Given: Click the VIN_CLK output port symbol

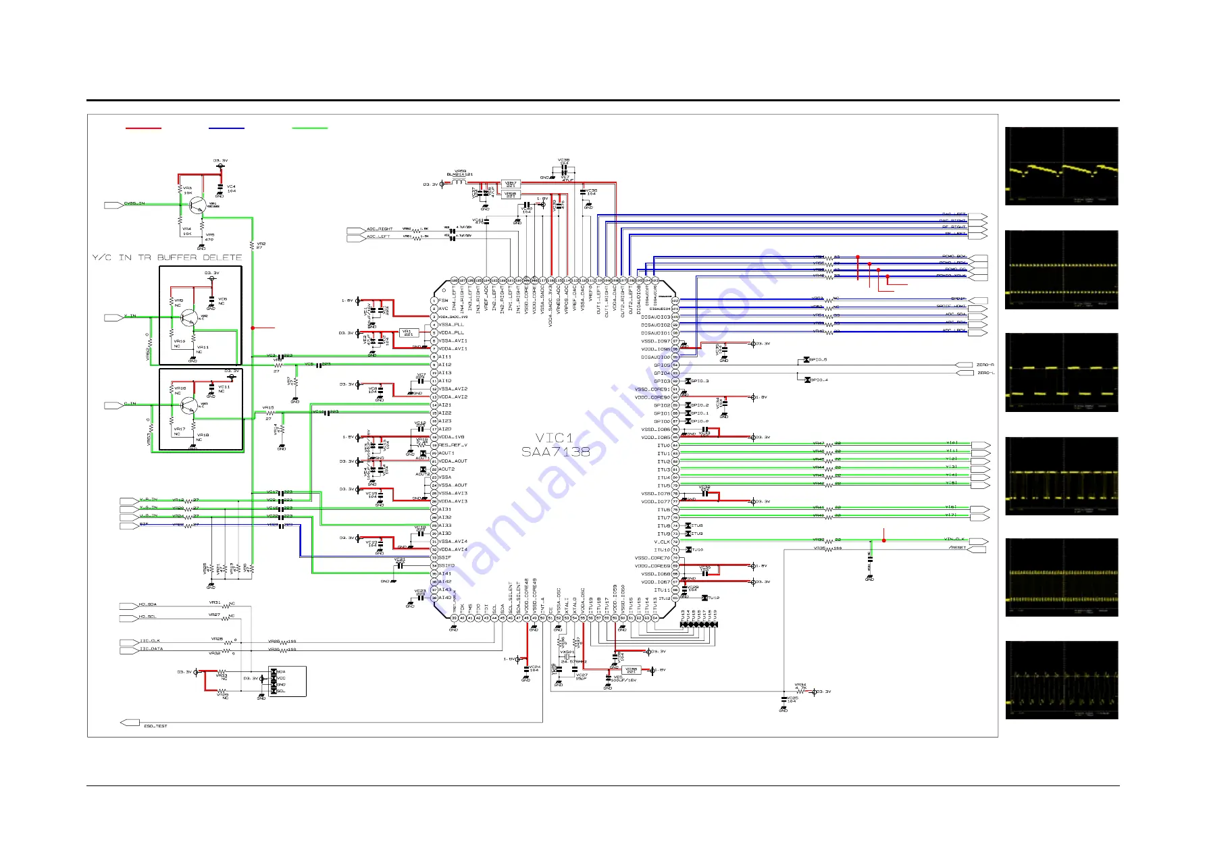Looking at the screenshot, I should click(x=979, y=541).
